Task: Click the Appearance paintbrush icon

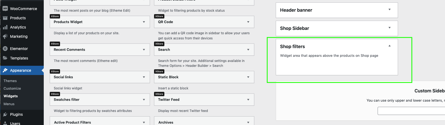Action: (5, 70)
